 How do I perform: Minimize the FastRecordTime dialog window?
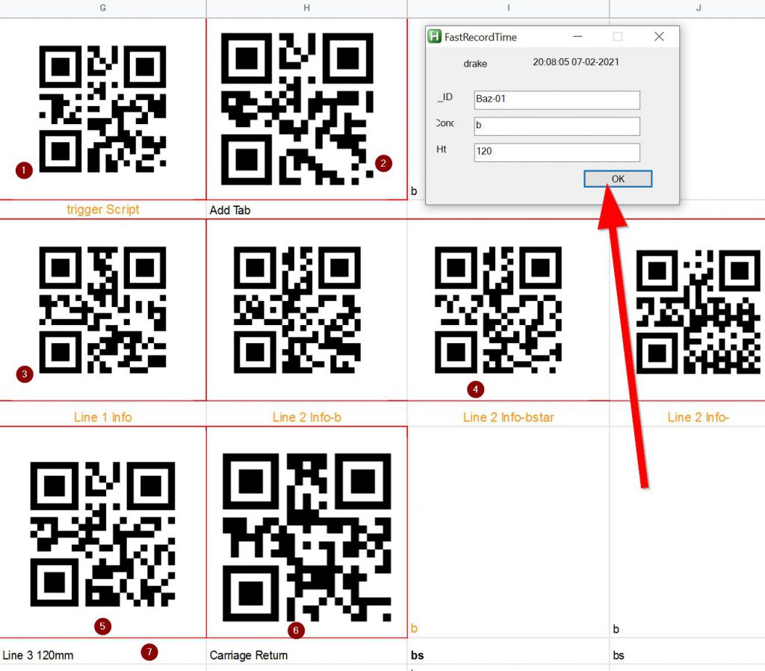pos(577,37)
